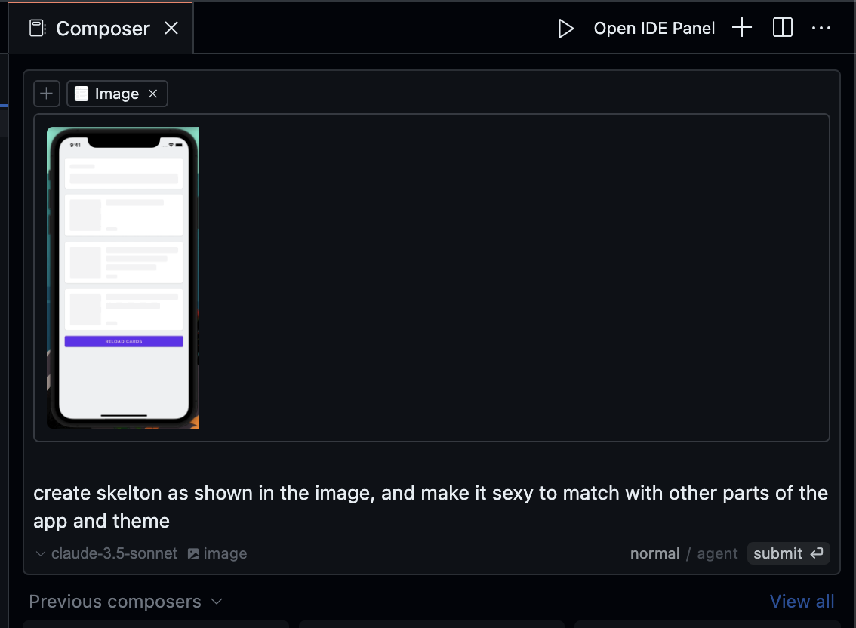Image resolution: width=856 pixels, height=628 pixels.
Task: Click the add context plus button
Action: pos(47,94)
